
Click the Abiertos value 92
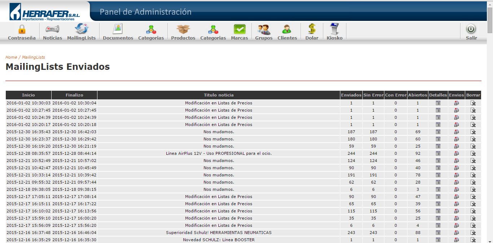[418, 153]
